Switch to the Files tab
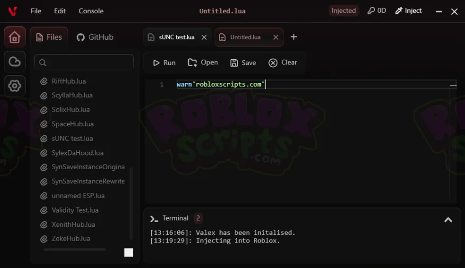Screen dimensions: 465x268 click(x=49, y=38)
